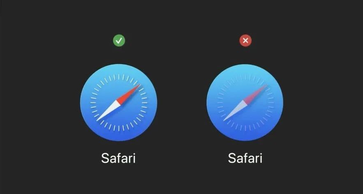Screen dimensions: 363x194
Task: Click the white cross inside the red circle
Action: click(x=245, y=41)
